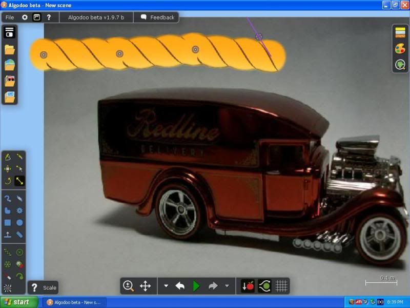Viewport: 410px width, 308px height.
Task: Expand the redo history dropdown arrow
Action: [x=227, y=286]
